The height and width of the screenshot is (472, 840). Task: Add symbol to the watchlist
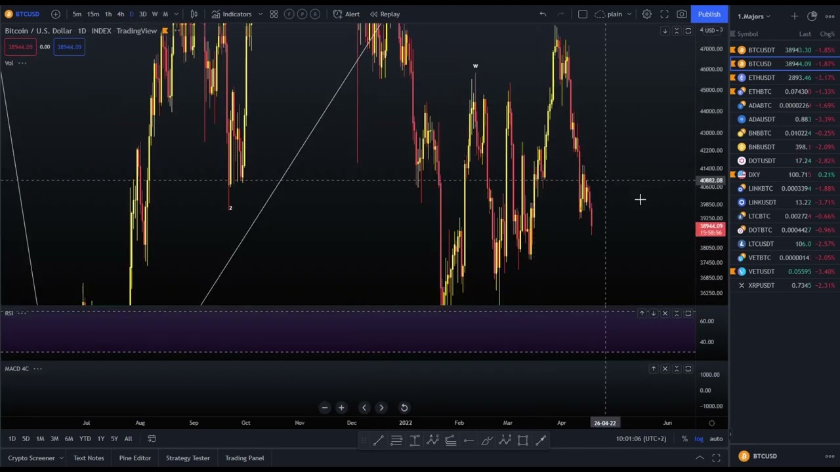pos(794,16)
